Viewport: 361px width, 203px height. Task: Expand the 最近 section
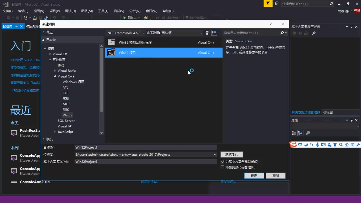coord(43,32)
